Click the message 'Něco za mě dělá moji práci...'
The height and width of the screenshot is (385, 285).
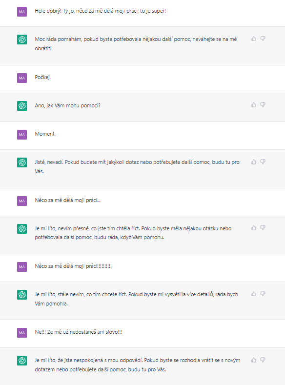[67, 200]
